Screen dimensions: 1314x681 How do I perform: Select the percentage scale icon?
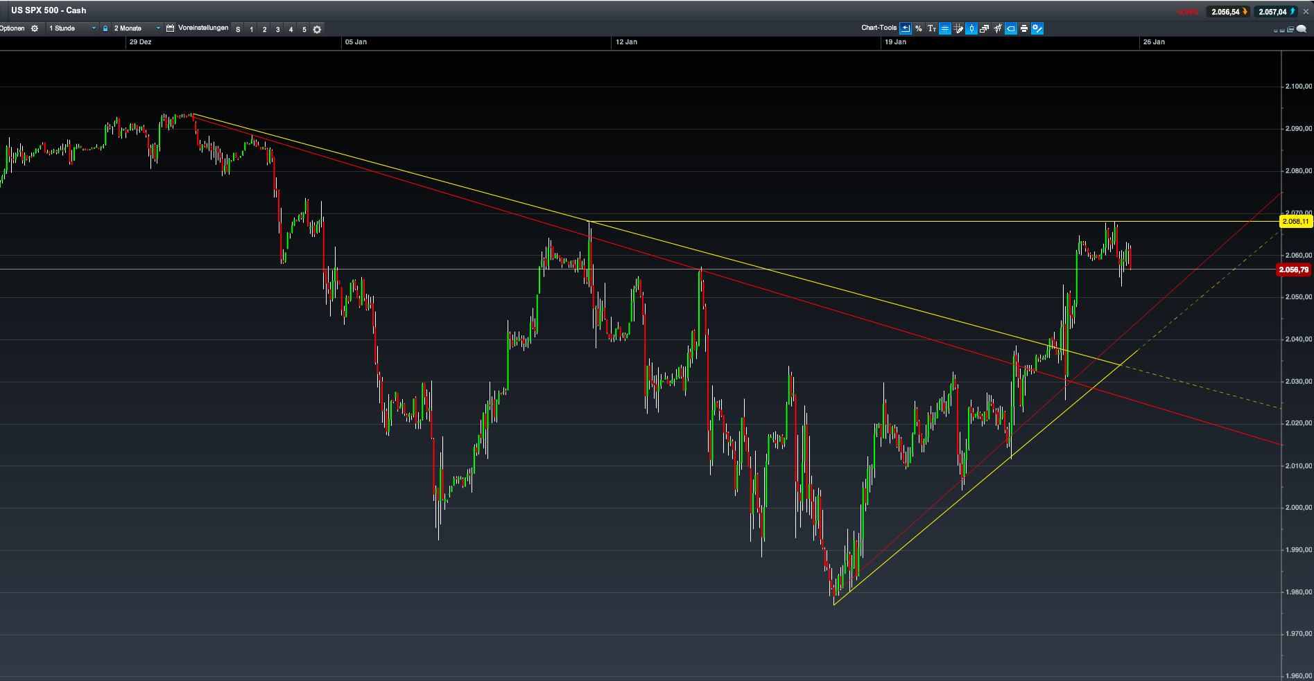pyautogui.click(x=919, y=28)
